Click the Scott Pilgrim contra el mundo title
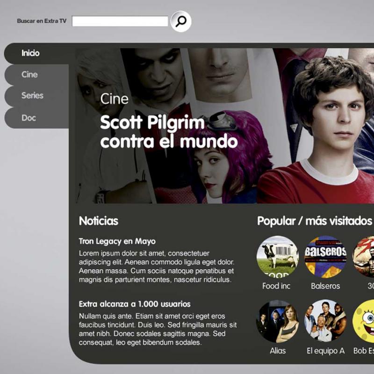 click(169, 132)
